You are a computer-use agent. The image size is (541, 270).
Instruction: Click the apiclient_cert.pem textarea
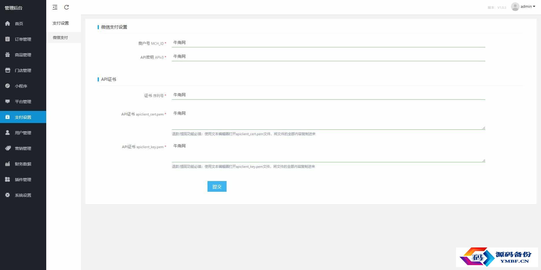[x=328, y=119]
